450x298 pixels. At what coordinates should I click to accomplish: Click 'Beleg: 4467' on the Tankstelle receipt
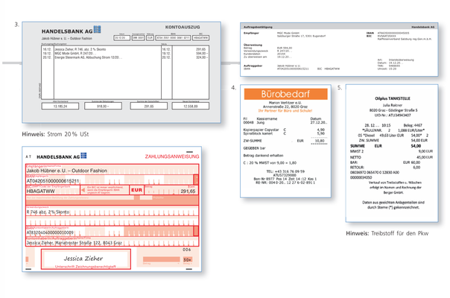click(413, 125)
